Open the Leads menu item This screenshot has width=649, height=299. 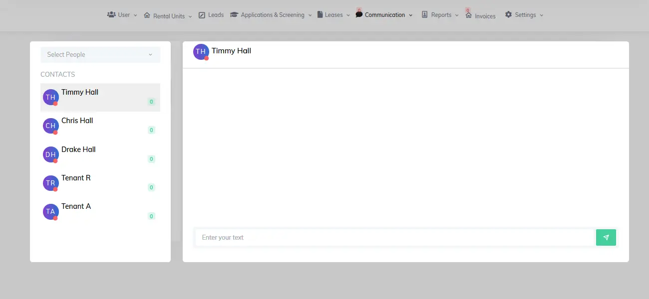coord(211,15)
